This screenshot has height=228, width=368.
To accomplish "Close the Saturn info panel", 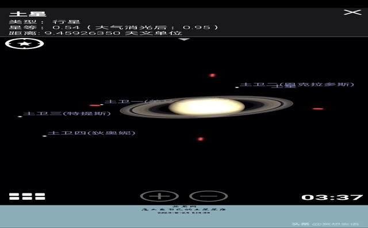I will click(x=352, y=12).
